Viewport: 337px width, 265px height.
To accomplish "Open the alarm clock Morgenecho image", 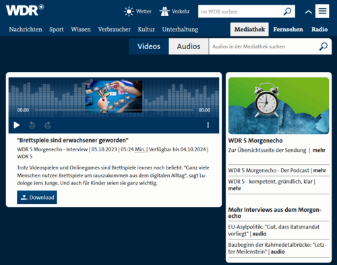I will pyautogui.click(x=278, y=106).
